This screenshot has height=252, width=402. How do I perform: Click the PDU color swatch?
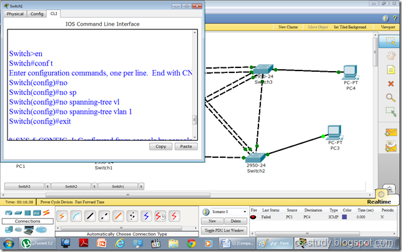pyautogui.click(x=344, y=217)
